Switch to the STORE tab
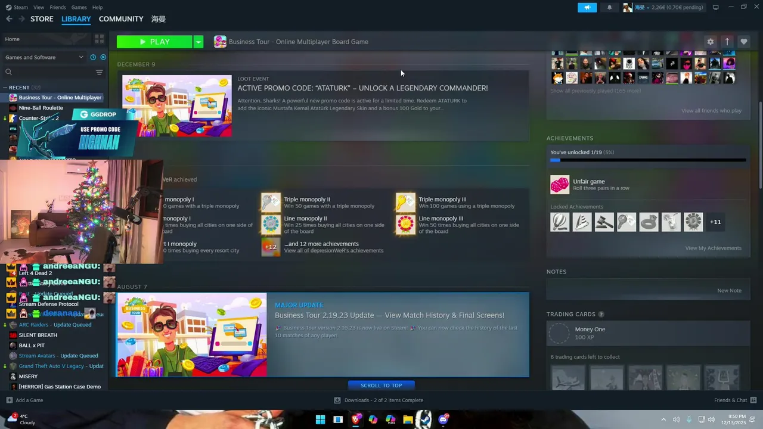The width and height of the screenshot is (763, 429). pos(42,19)
